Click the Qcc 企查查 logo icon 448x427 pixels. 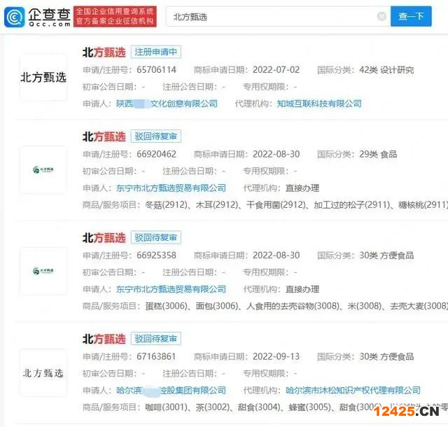tap(15, 17)
